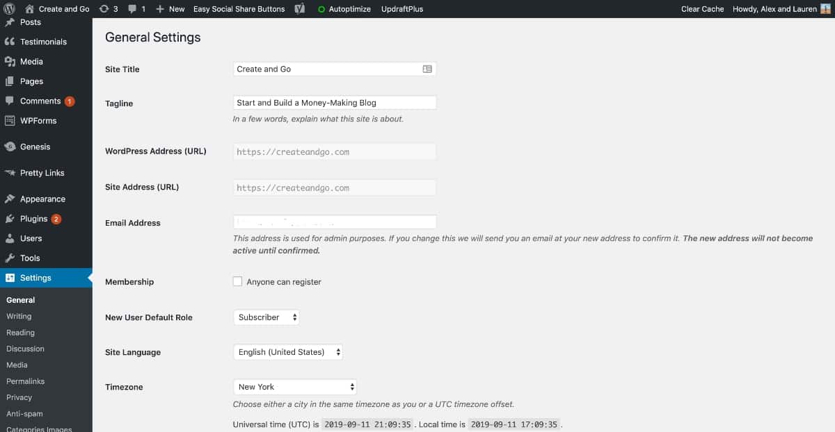835x432 pixels.
Task: Click the Membership field label
Action: 129,282
